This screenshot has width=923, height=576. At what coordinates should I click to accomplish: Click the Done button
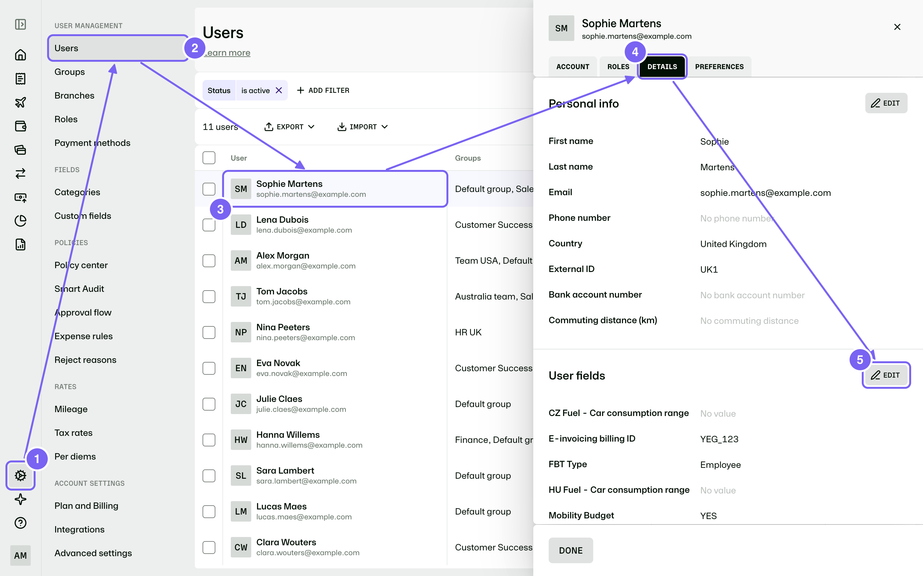point(570,550)
